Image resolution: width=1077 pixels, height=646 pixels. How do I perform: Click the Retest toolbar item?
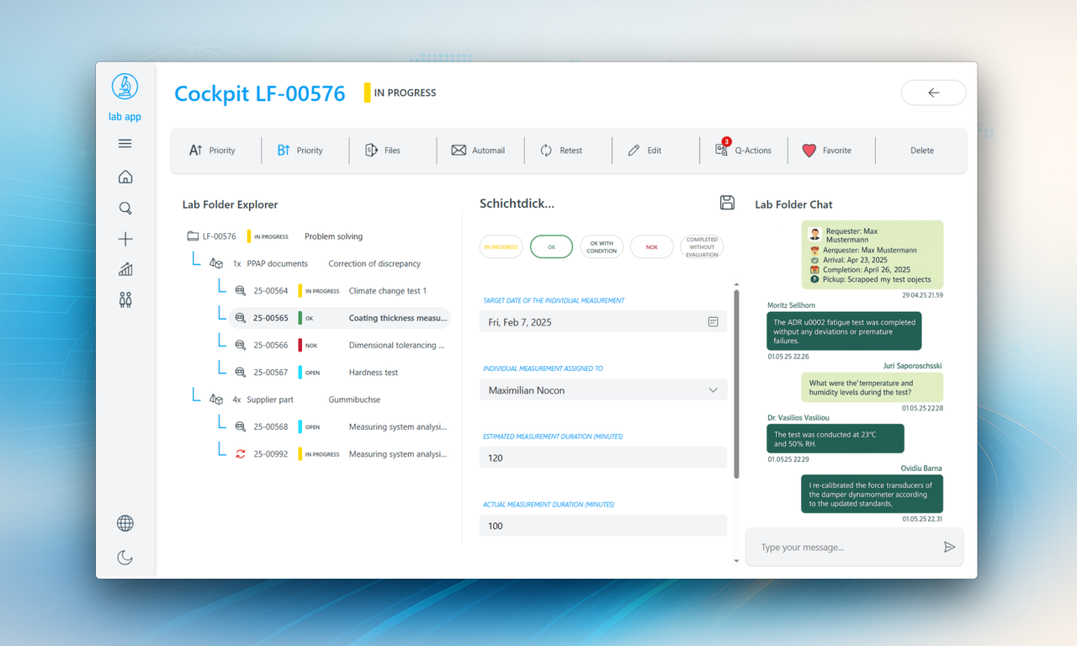pos(561,151)
